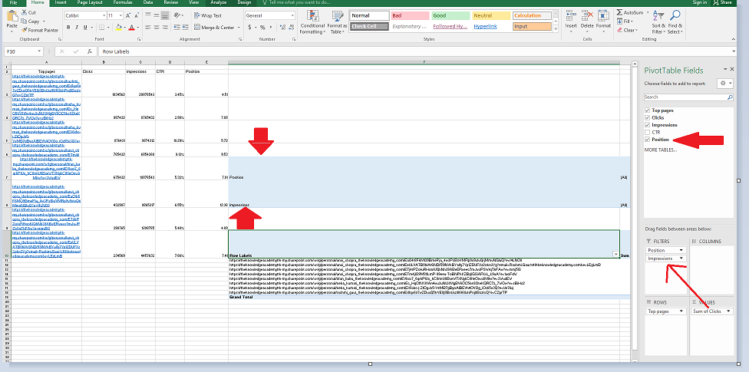Open Conditional Formatting menu

point(312,21)
